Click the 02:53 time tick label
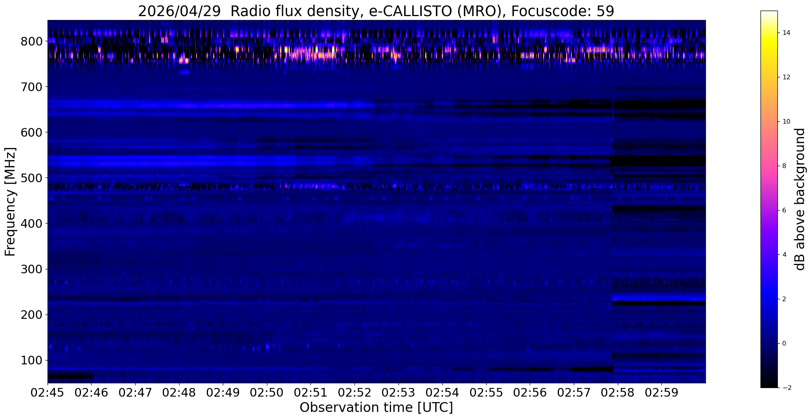 (x=399, y=393)
